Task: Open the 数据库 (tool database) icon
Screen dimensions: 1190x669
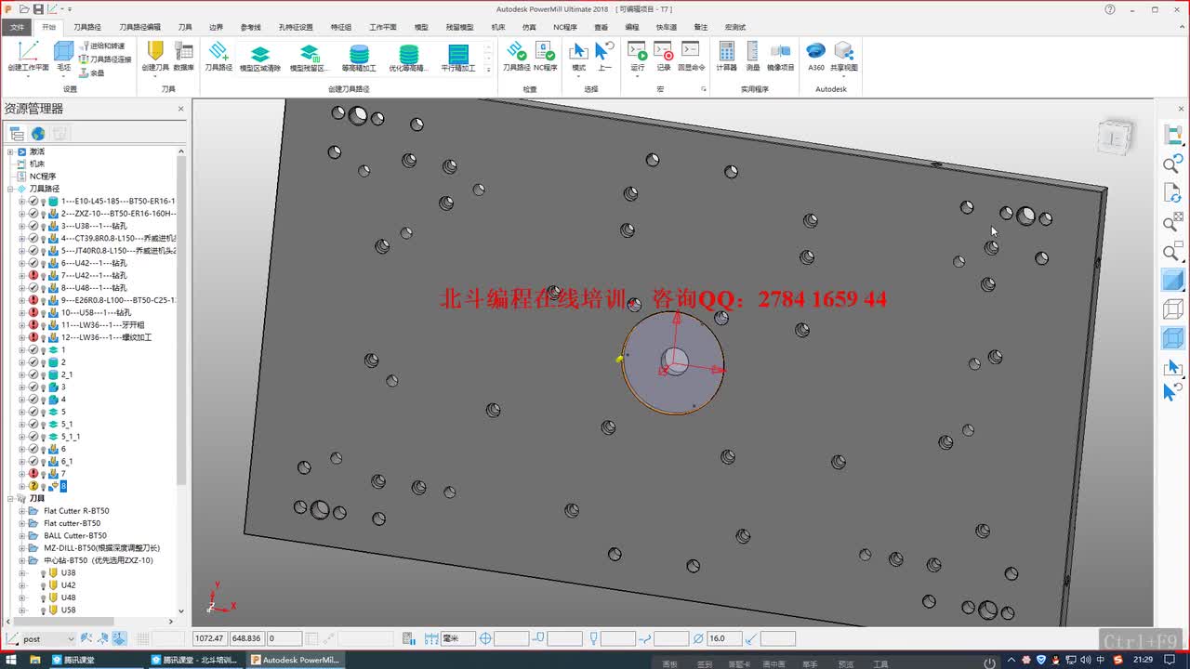Action: coord(184,51)
